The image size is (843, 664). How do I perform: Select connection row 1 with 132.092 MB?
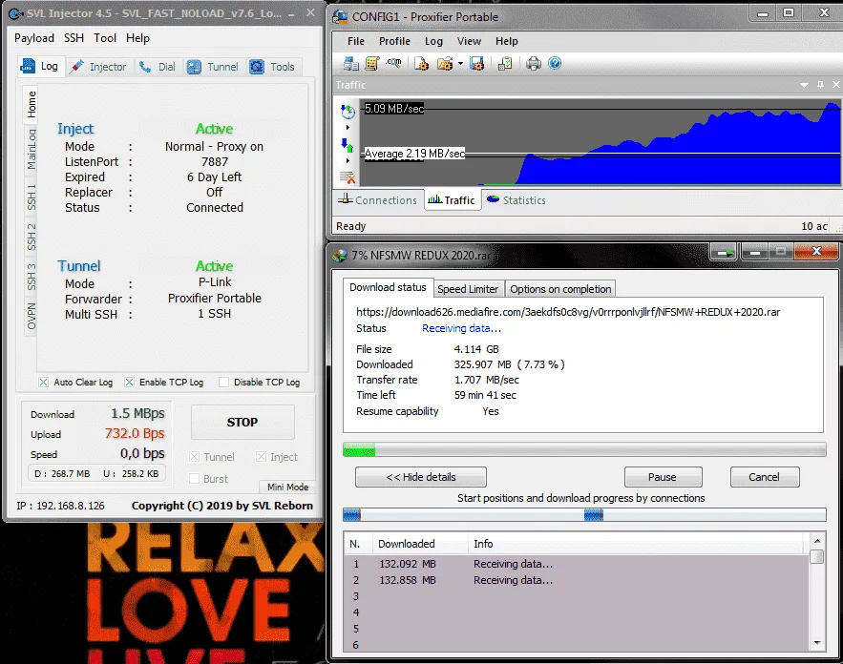pyautogui.click(x=577, y=564)
